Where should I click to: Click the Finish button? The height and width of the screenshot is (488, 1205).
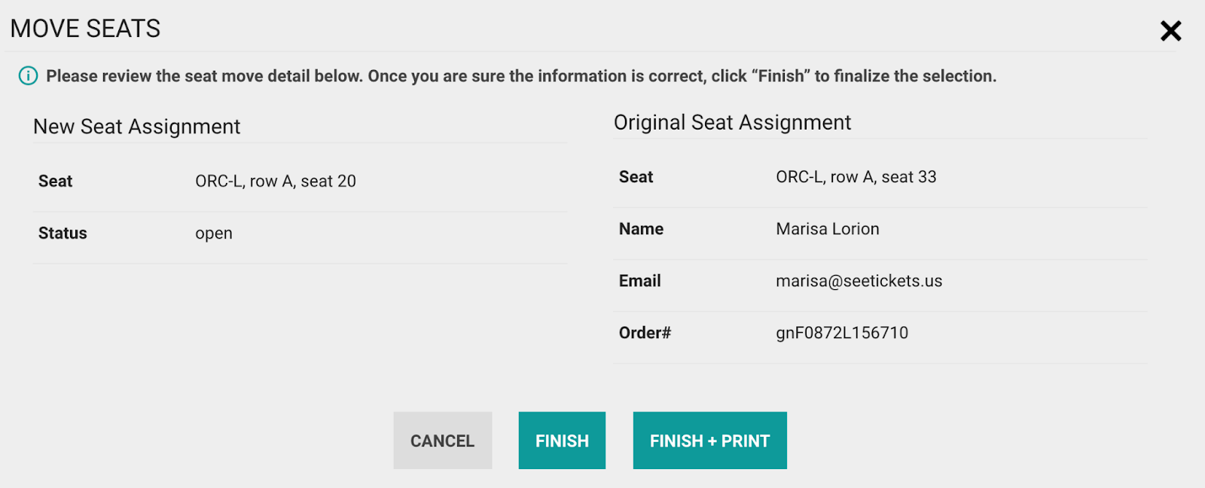click(562, 441)
